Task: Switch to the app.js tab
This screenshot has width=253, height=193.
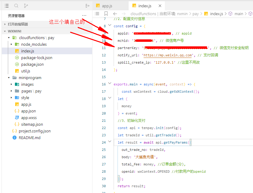Action: pyautogui.click(x=111, y=6)
